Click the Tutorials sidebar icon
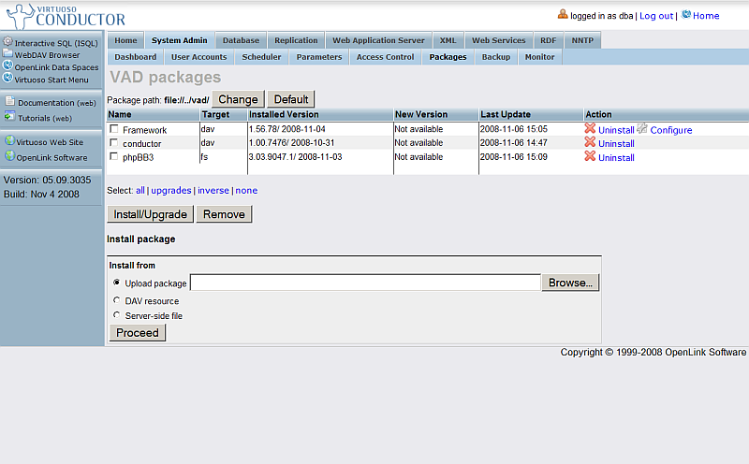The image size is (749, 464). (9, 117)
